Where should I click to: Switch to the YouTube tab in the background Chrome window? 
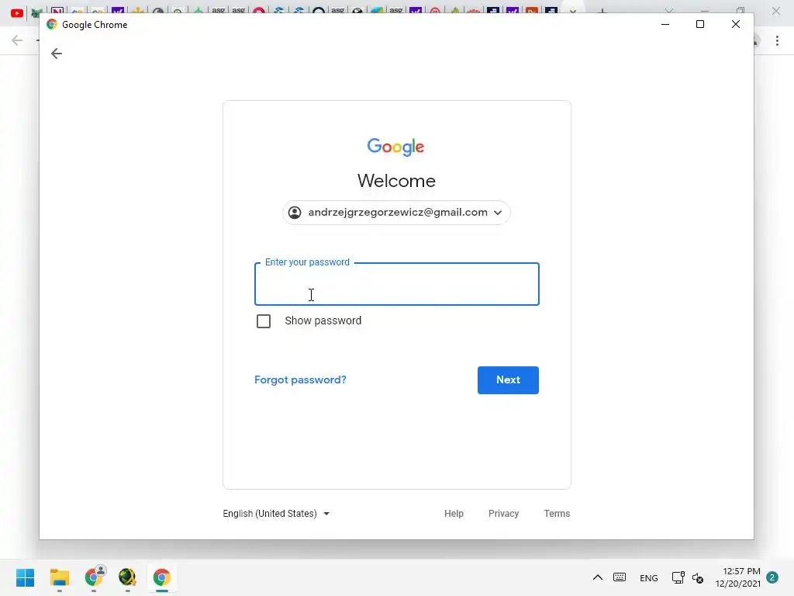pyautogui.click(x=17, y=12)
